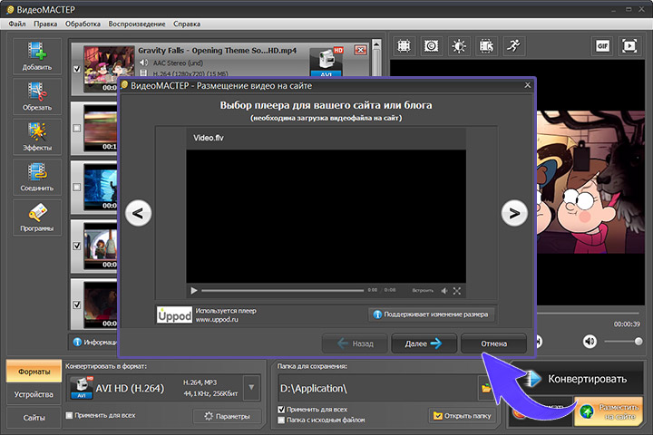Switch to the Сайты tab

pyautogui.click(x=34, y=418)
